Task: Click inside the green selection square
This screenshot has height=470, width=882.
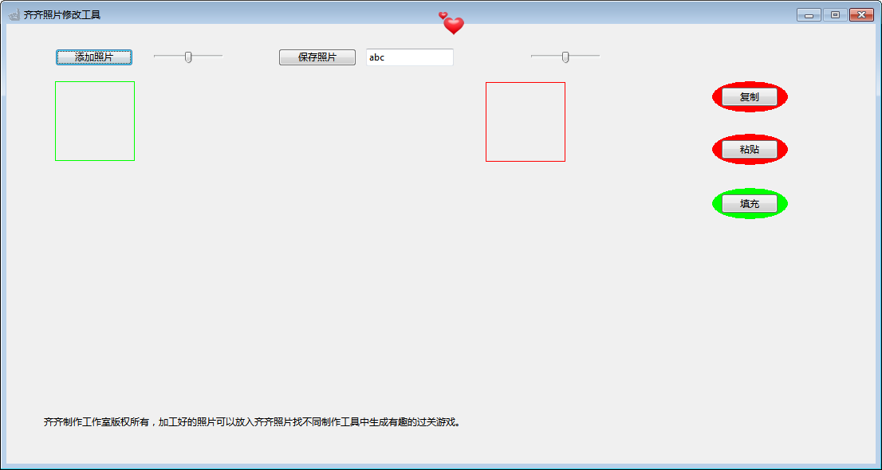Action: click(x=94, y=121)
